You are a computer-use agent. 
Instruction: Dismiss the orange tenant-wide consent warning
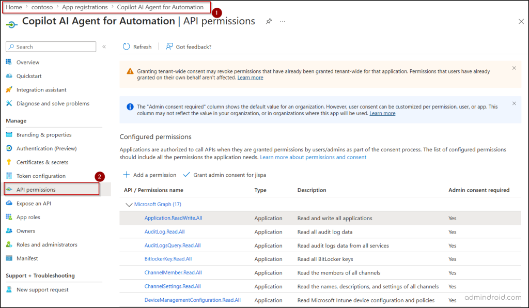(x=514, y=68)
